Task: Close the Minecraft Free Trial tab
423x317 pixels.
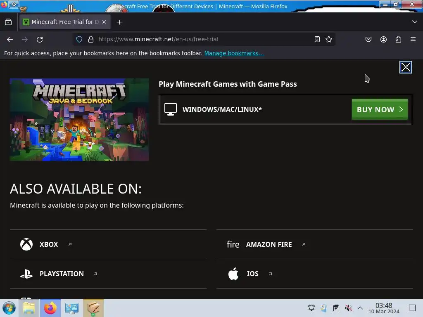Action: pos(104,22)
